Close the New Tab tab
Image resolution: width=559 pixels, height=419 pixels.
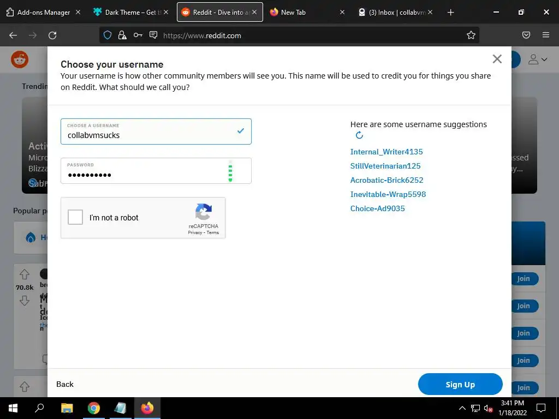(342, 13)
